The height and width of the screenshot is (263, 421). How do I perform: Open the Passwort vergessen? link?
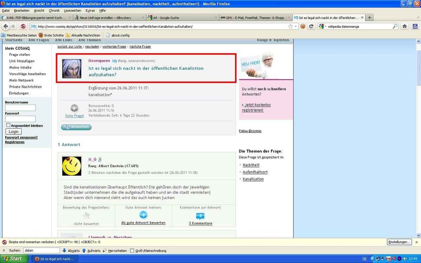tap(21, 137)
